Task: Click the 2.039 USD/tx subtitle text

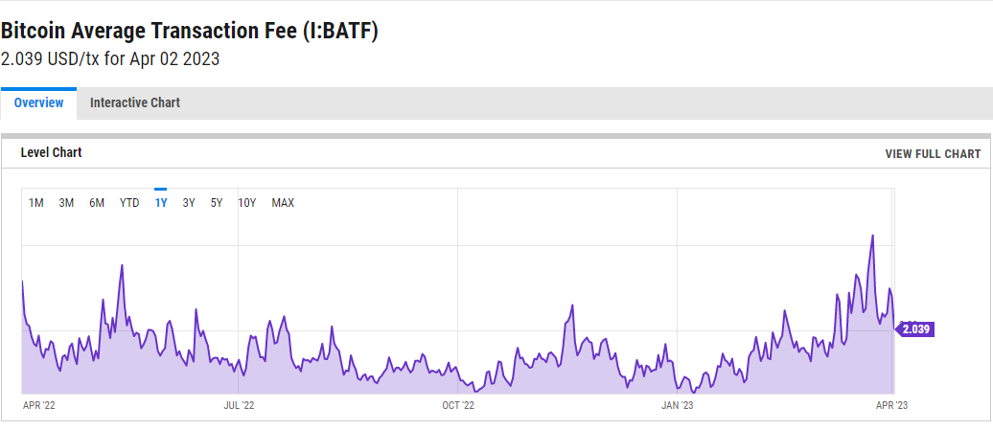Action: 110,59
